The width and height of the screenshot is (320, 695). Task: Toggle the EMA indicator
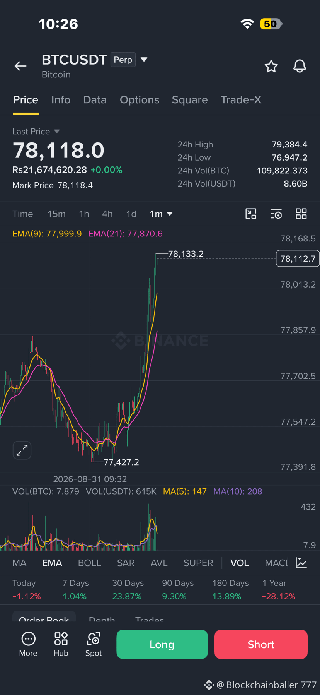click(52, 563)
